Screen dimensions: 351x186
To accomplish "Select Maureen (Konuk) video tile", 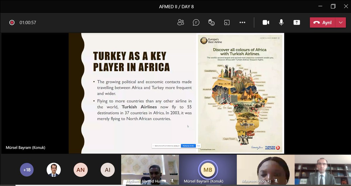I will [265, 170].
